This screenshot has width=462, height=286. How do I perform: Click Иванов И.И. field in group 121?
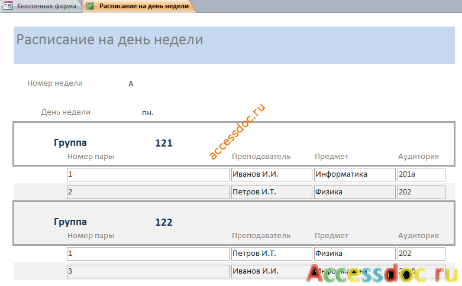tap(272, 174)
